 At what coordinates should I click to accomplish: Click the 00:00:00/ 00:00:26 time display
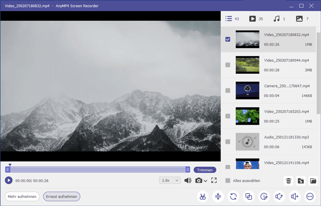[x=32, y=181]
